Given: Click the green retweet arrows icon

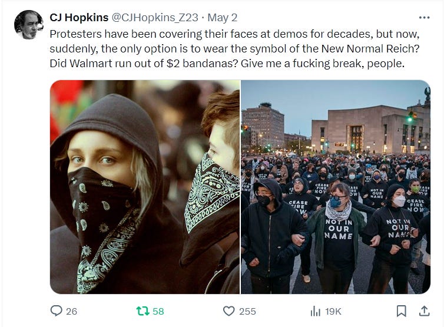Looking at the screenshot, I should click(x=143, y=311).
